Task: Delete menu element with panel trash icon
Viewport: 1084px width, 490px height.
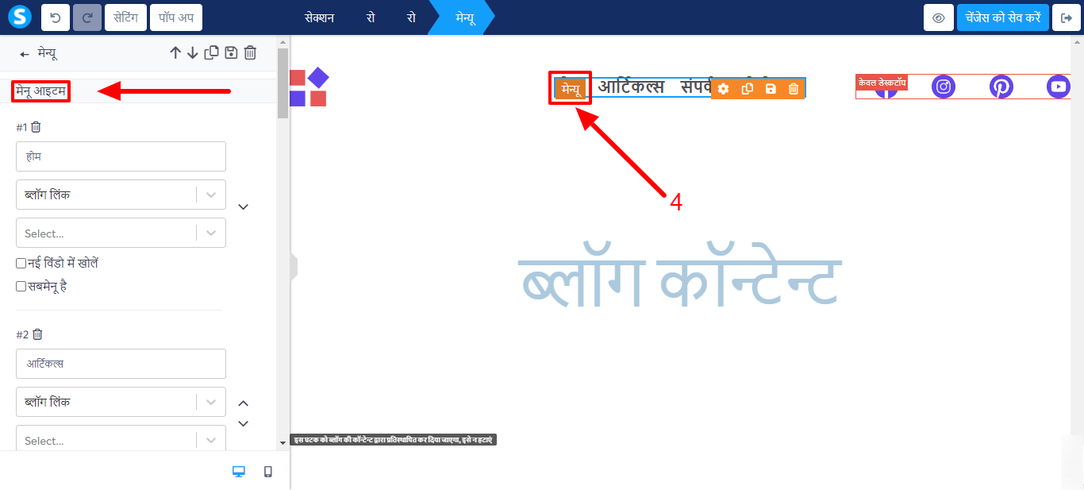Action: (x=250, y=53)
